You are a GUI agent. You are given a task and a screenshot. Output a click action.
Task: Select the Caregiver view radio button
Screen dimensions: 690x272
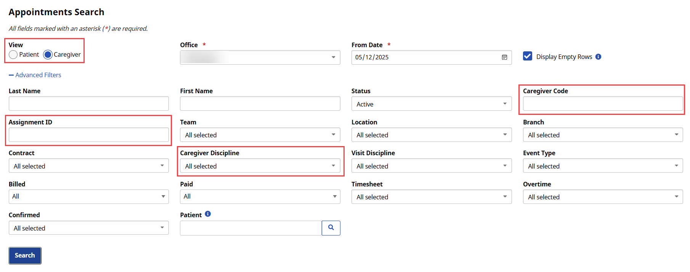[48, 55]
